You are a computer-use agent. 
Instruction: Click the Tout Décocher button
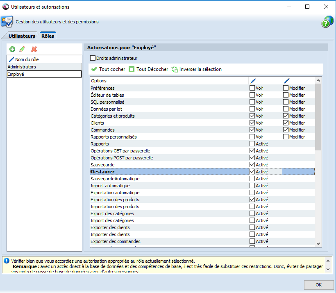pyautogui.click(x=148, y=69)
